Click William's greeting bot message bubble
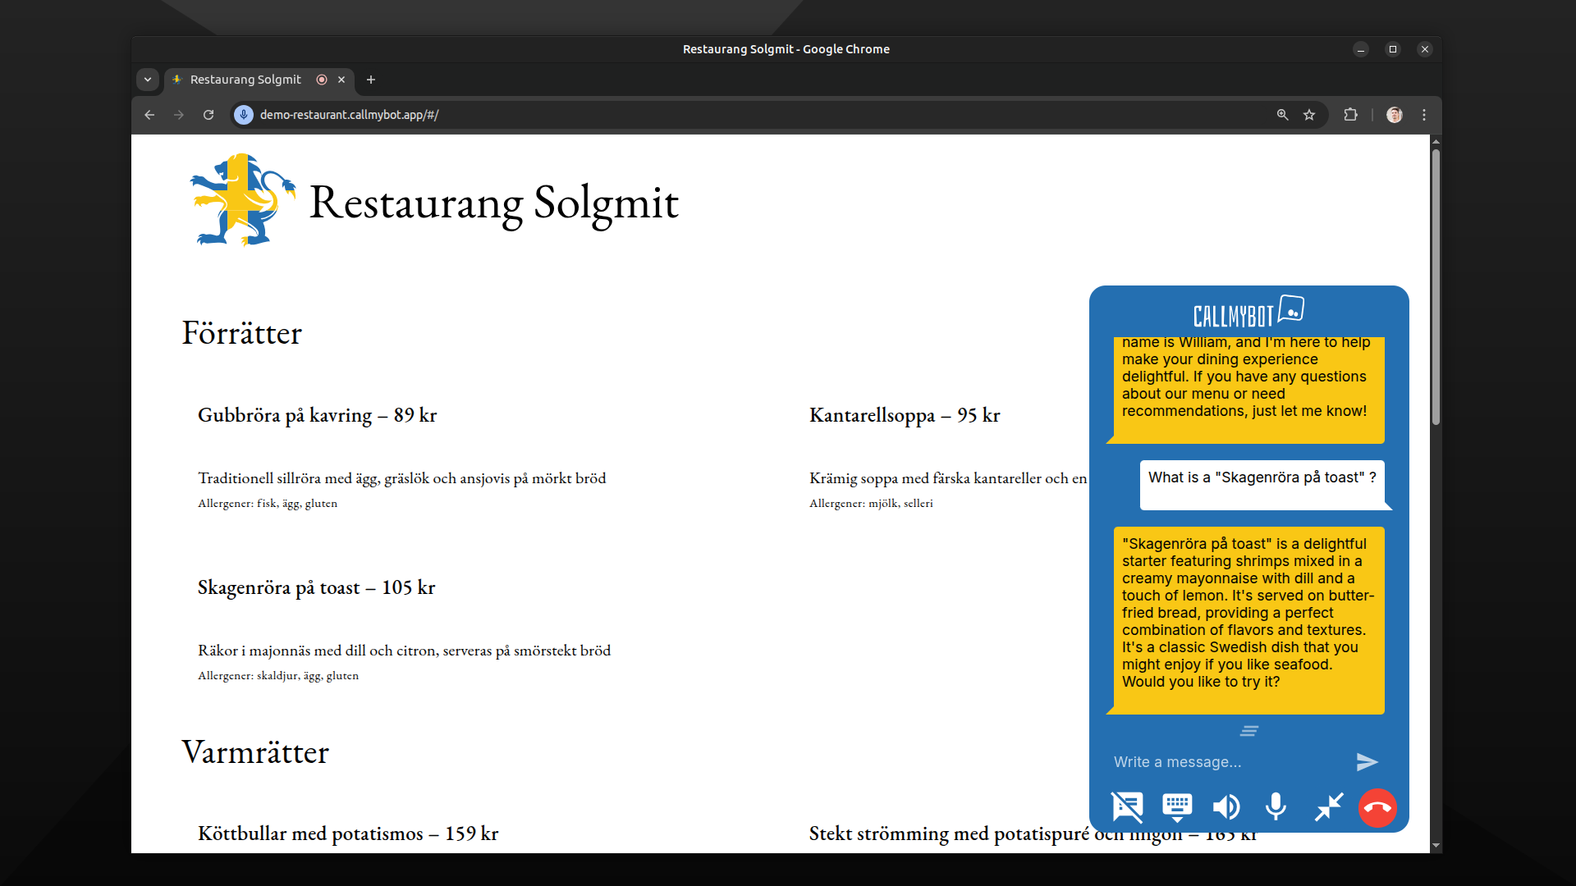Image resolution: width=1576 pixels, height=886 pixels. (1249, 390)
